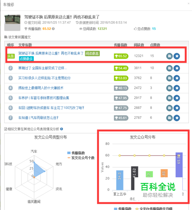The height and width of the screenshot is (210, 192).
Task: Star the 车养护 article row
Action: click(x=177, y=98)
